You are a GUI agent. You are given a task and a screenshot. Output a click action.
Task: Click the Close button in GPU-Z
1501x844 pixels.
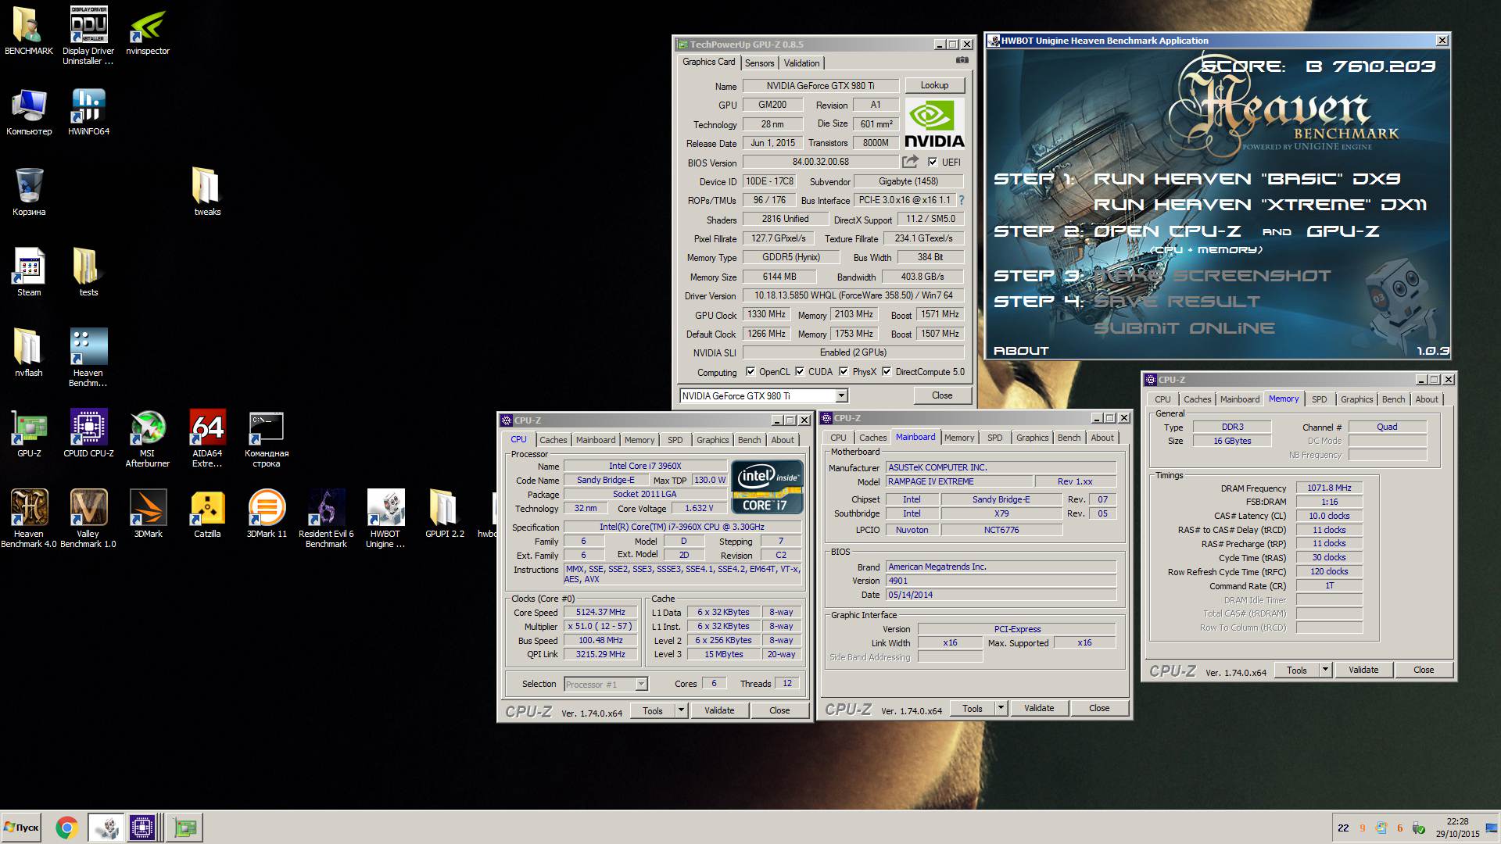click(942, 395)
